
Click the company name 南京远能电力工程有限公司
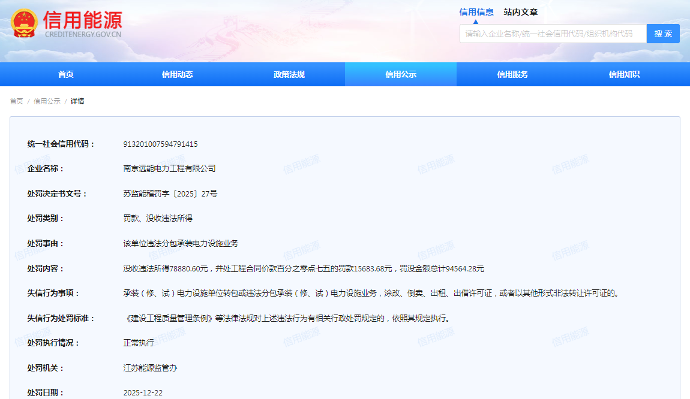click(x=169, y=169)
